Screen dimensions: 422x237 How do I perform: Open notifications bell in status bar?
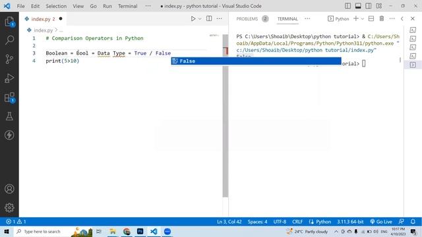413,222
